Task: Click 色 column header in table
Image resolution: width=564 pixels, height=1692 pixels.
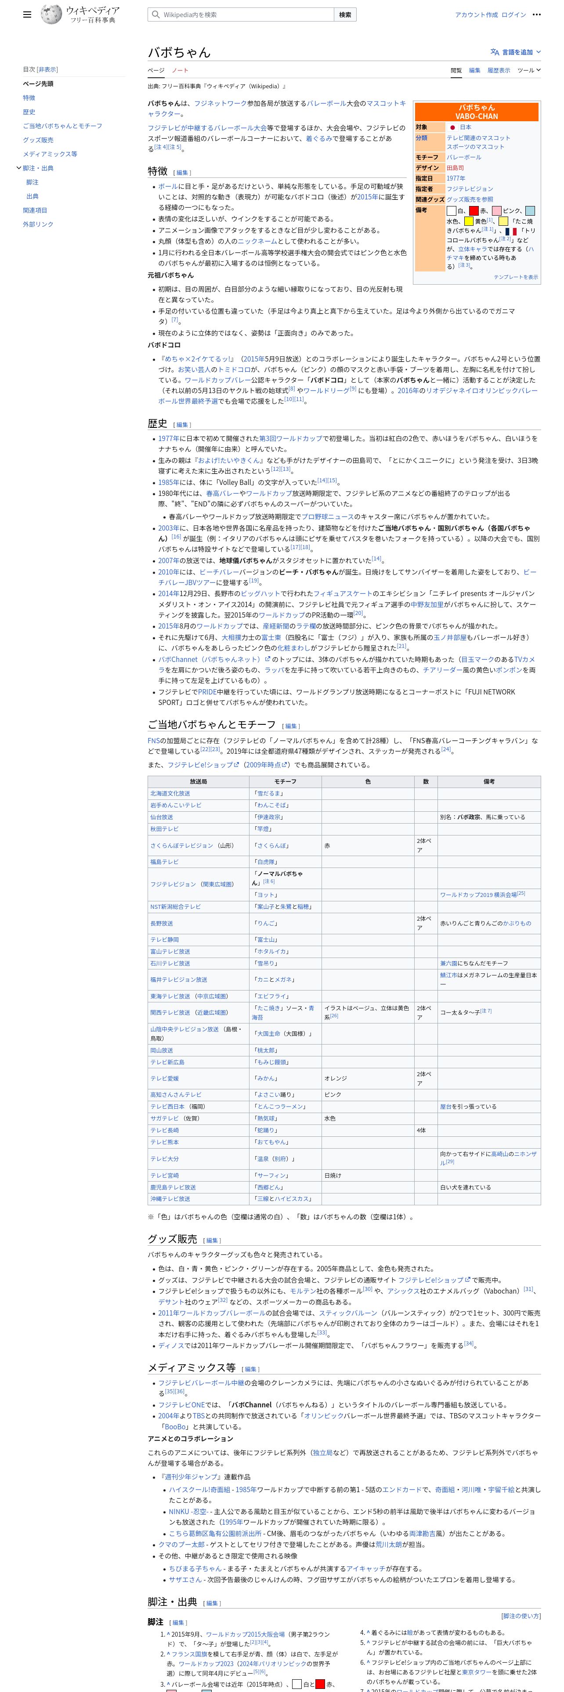Action: [x=368, y=781]
